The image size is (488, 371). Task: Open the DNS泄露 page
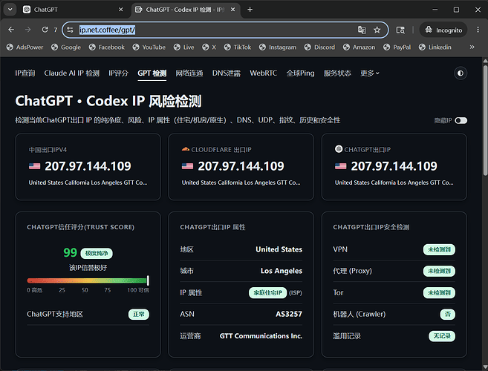[227, 73]
